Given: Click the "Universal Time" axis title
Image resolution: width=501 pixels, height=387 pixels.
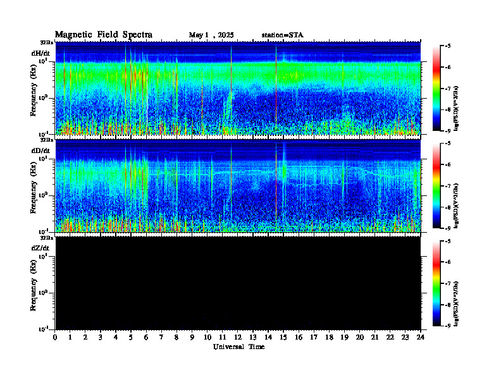Looking at the screenshot, I should coord(238,347).
